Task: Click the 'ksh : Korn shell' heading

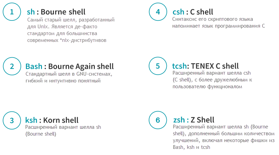Action: pyautogui.click(x=52, y=120)
